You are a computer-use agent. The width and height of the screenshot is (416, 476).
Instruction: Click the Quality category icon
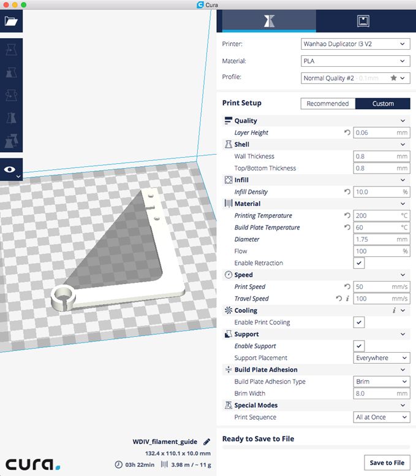click(228, 120)
